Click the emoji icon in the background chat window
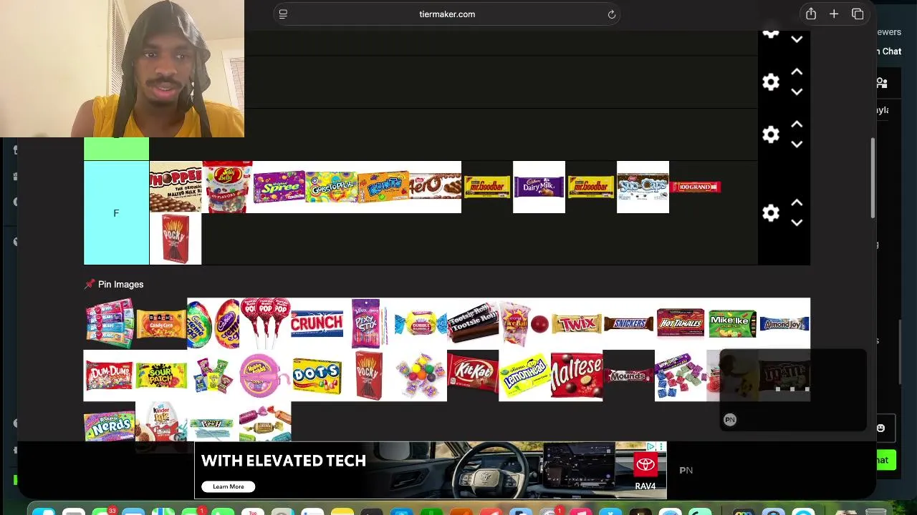The image size is (917, 515). 880,428
